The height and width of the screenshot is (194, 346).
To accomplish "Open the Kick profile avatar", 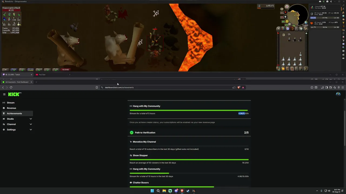I will point(338,94).
